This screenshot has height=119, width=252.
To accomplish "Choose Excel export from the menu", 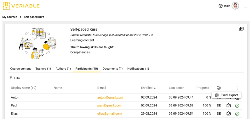I will [226, 95].
